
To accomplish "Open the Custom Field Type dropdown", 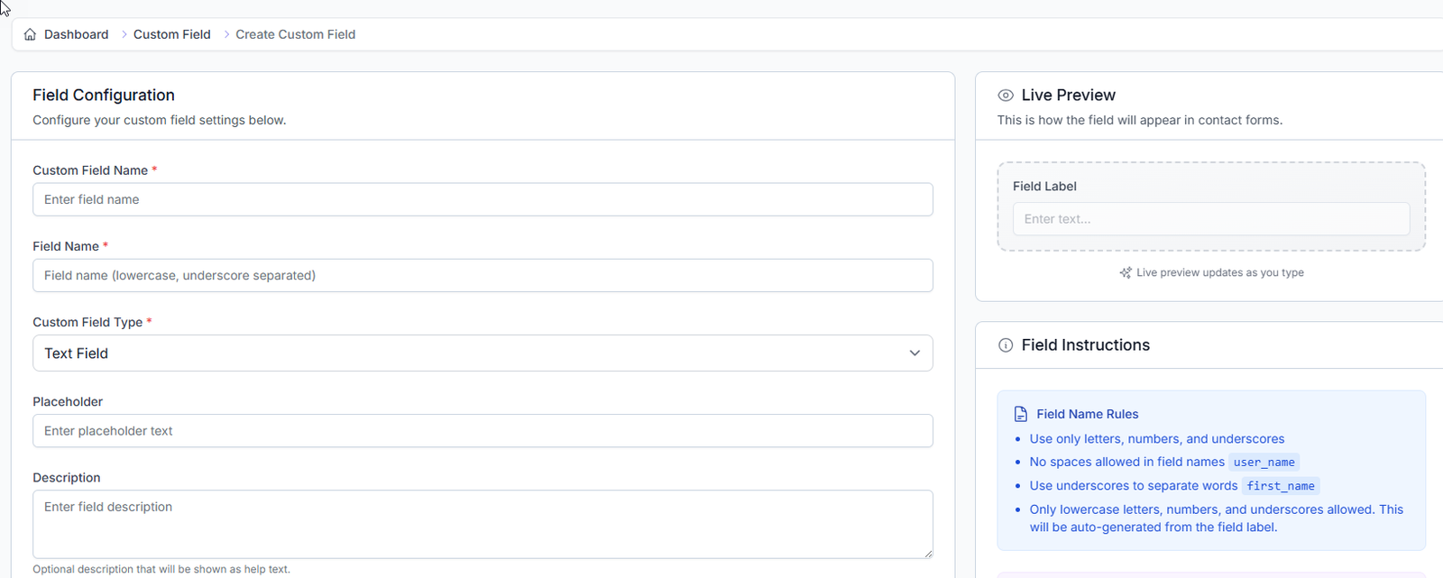I will (x=483, y=353).
